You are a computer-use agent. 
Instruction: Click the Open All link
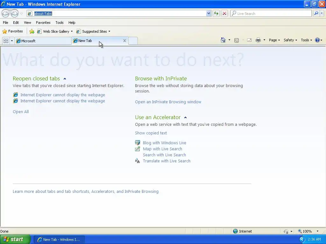coord(21,112)
